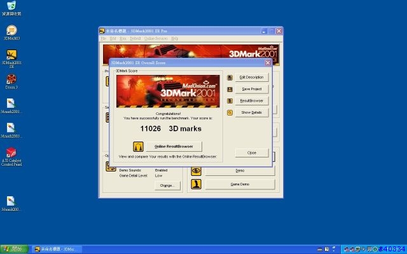Select the 3dmark2003 image file on desktop

11,130
